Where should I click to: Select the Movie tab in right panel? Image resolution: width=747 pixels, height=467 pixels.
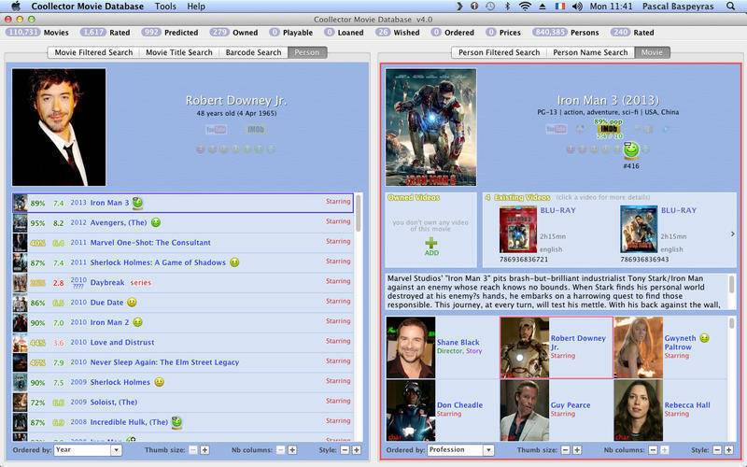(x=652, y=52)
